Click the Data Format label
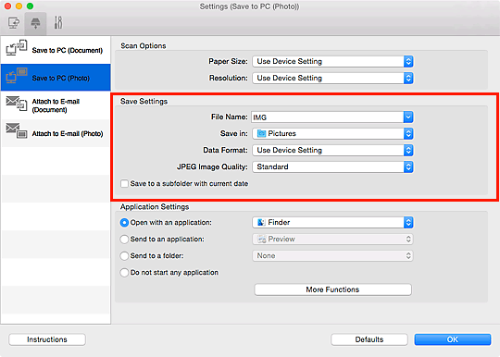 pos(225,150)
